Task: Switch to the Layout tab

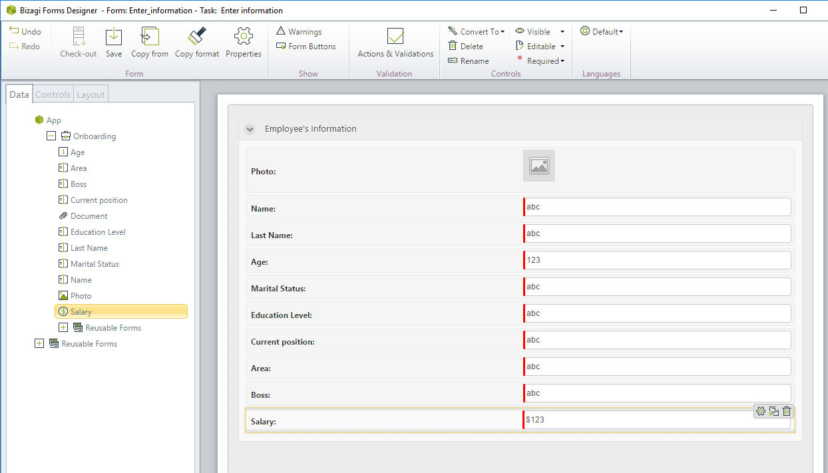Action: (91, 94)
